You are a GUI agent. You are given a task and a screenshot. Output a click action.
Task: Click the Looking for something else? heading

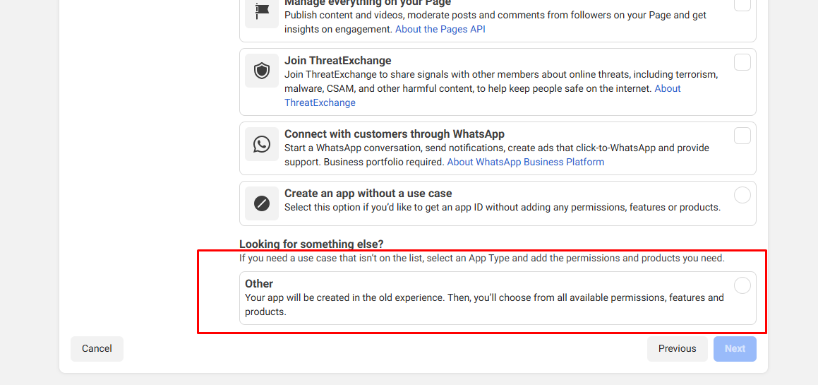coord(311,244)
